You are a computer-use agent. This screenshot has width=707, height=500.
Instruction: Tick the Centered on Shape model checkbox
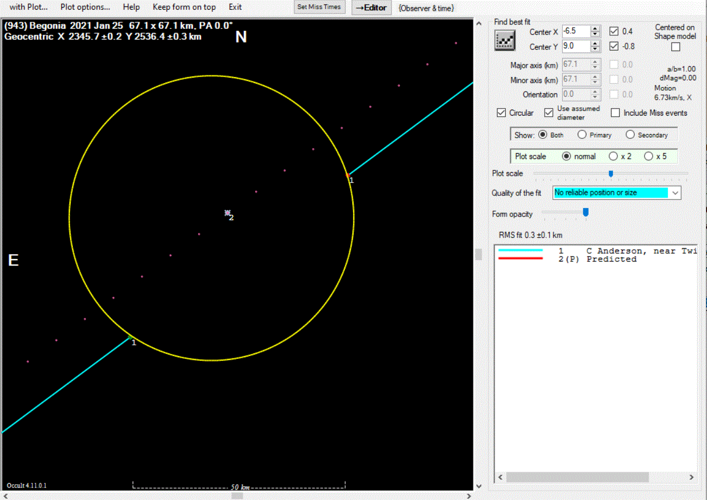point(675,47)
